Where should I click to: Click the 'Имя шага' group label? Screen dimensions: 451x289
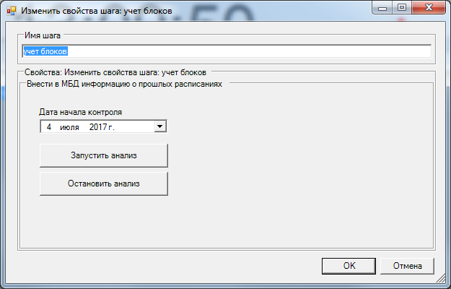pos(43,35)
